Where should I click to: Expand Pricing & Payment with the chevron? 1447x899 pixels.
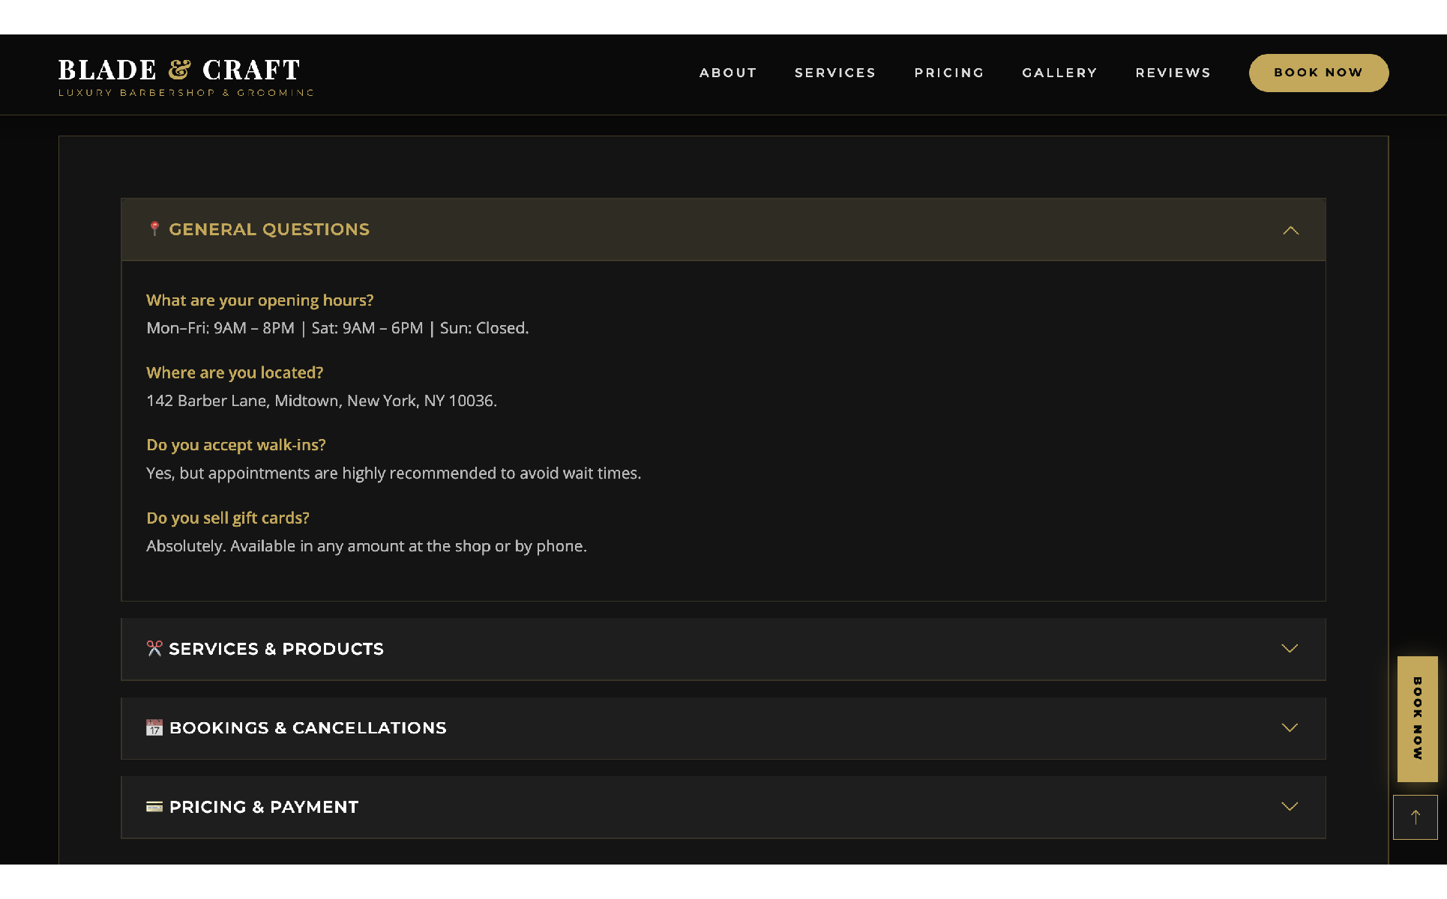tap(1289, 807)
